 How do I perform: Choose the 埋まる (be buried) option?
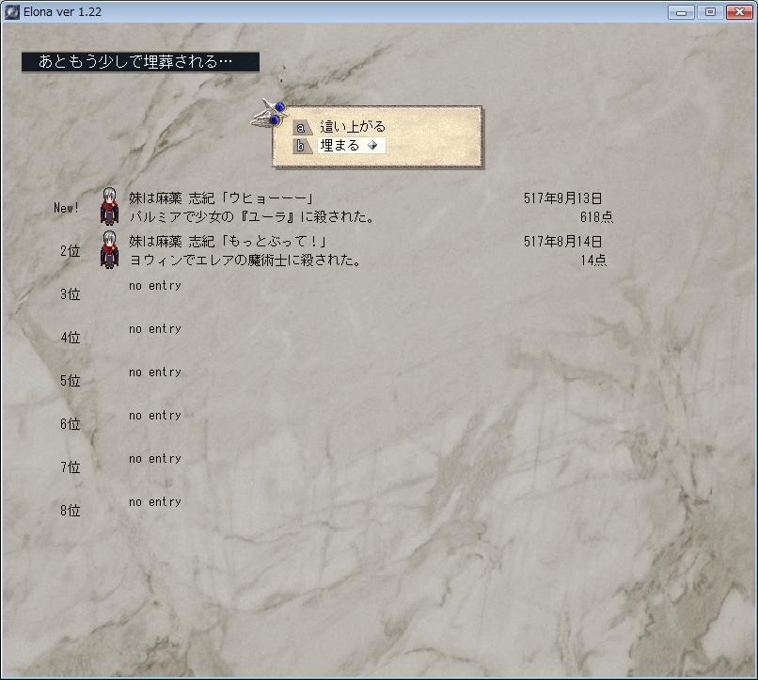point(340,145)
